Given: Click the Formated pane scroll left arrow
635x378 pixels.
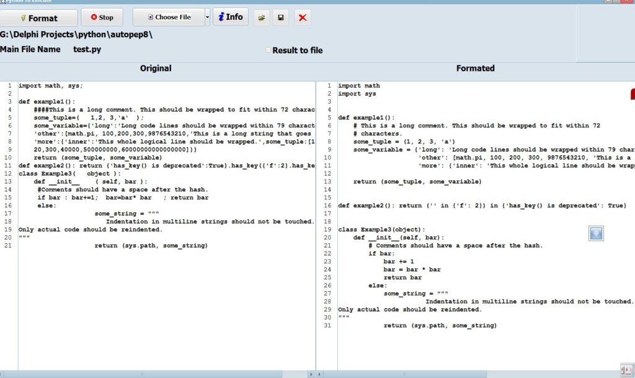Looking at the screenshot, I should 319,374.
